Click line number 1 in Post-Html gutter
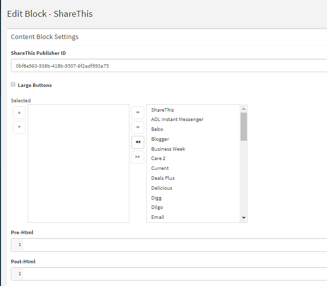This screenshot has height=286, width=327. (20, 274)
